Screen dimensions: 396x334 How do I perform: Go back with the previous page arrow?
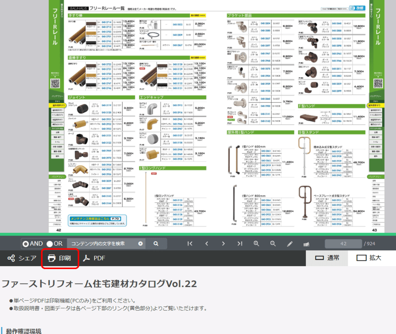206,243
